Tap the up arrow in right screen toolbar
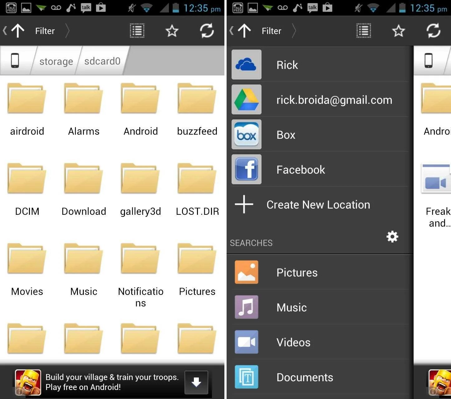This screenshot has width=451, height=399. pos(244,31)
